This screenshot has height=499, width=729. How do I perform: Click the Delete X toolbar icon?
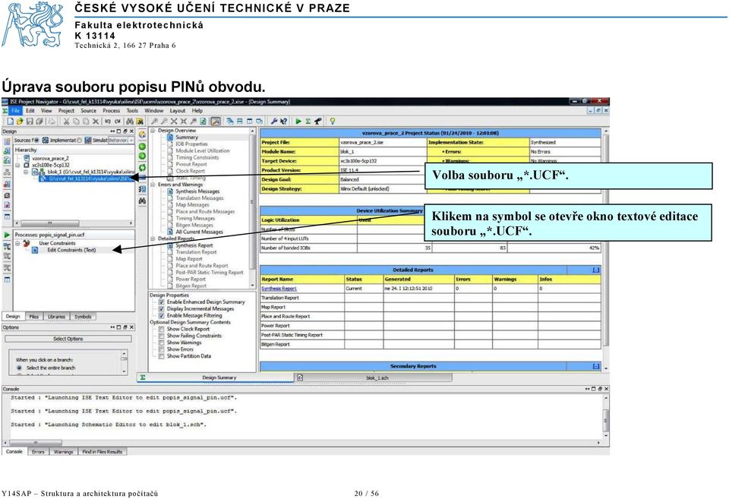(x=96, y=122)
